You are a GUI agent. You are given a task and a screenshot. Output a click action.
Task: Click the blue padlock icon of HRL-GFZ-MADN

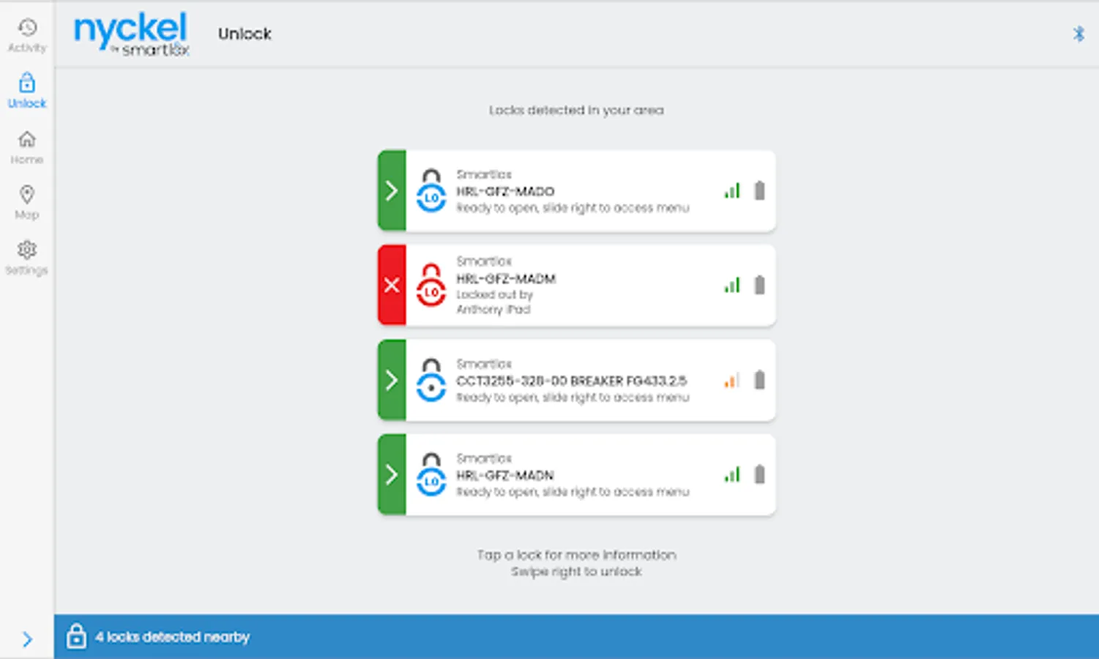[x=431, y=474]
